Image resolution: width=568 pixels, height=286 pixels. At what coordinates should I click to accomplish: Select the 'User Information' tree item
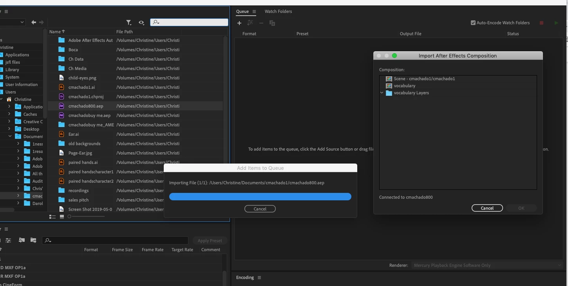pyautogui.click(x=22, y=85)
